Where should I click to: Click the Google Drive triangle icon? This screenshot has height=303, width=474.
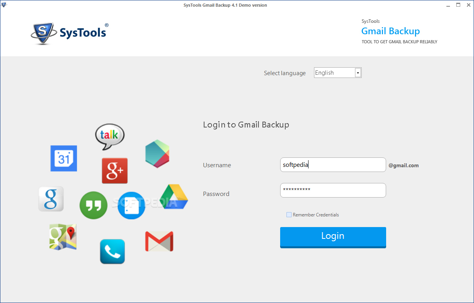(174, 196)
